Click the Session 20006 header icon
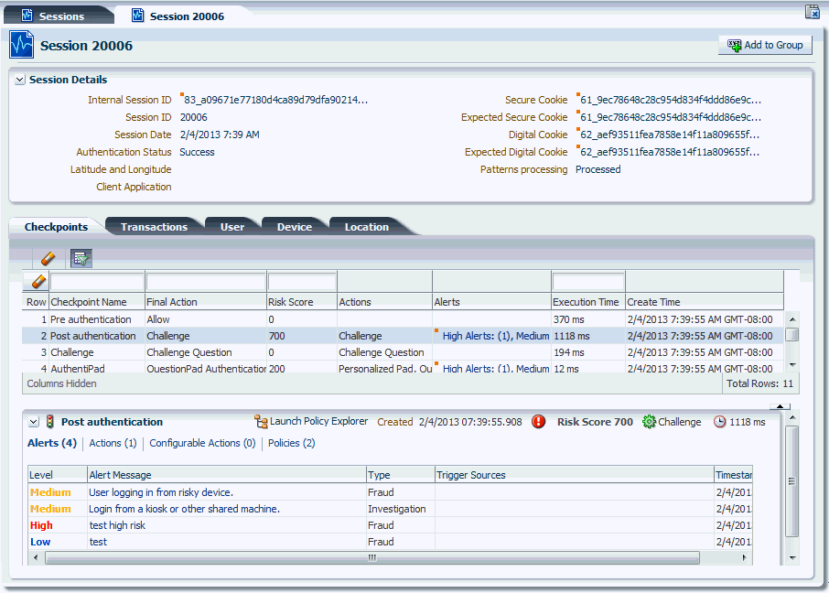The image size is (829, 593). point(22,45)
